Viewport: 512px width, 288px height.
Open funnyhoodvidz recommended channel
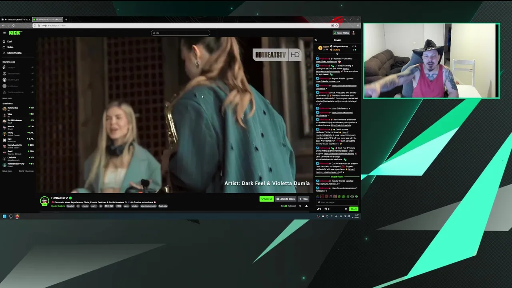(x=18, y=146)
